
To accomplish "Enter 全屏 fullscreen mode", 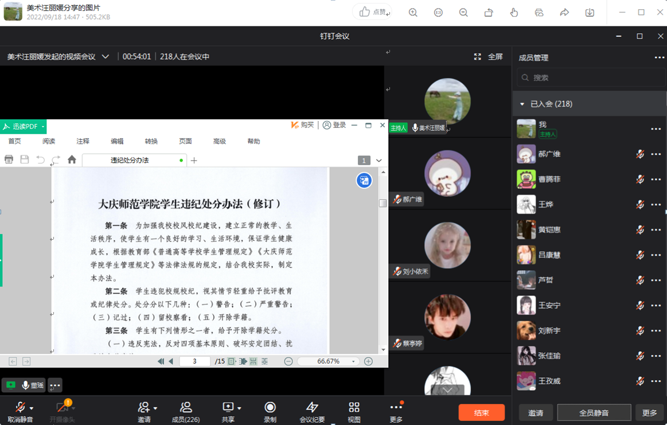I will (488, 57).
